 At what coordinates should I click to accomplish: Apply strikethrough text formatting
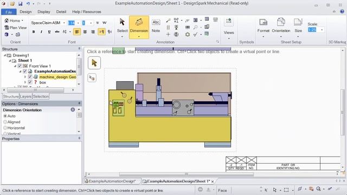tap(57, 32)
